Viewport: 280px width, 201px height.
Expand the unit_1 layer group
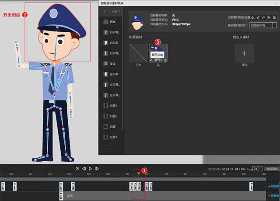click(105, 10)
